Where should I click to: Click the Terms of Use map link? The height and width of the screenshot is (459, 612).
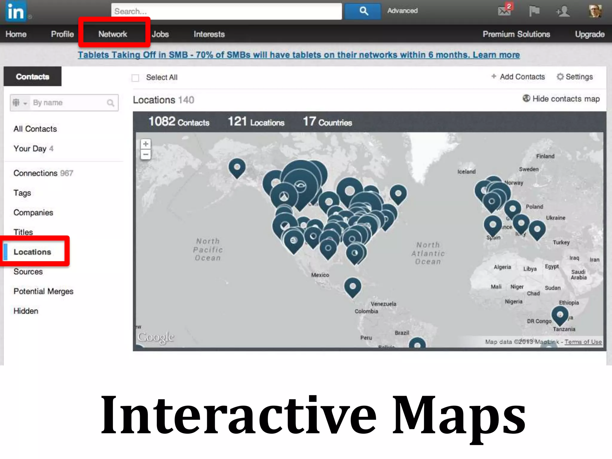pyautogui.click(x=583, y=342)
